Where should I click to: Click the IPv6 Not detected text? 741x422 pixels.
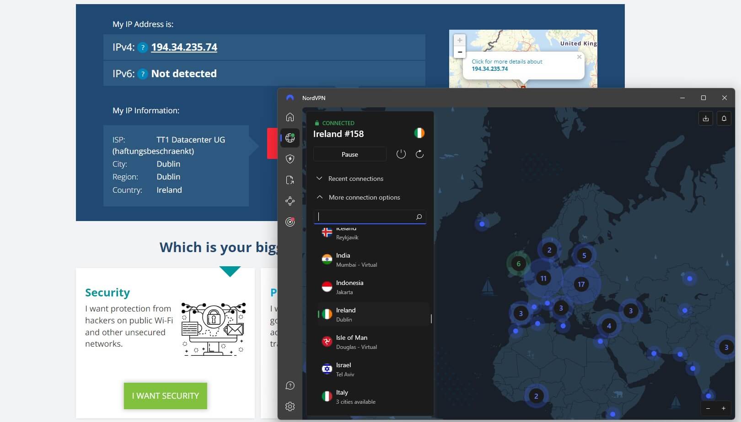[x=184, y=74]
